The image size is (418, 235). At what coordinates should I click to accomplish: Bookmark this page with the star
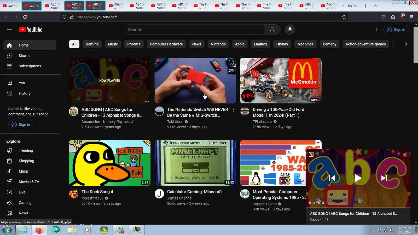pyautogui.click(x=344, y=17)
